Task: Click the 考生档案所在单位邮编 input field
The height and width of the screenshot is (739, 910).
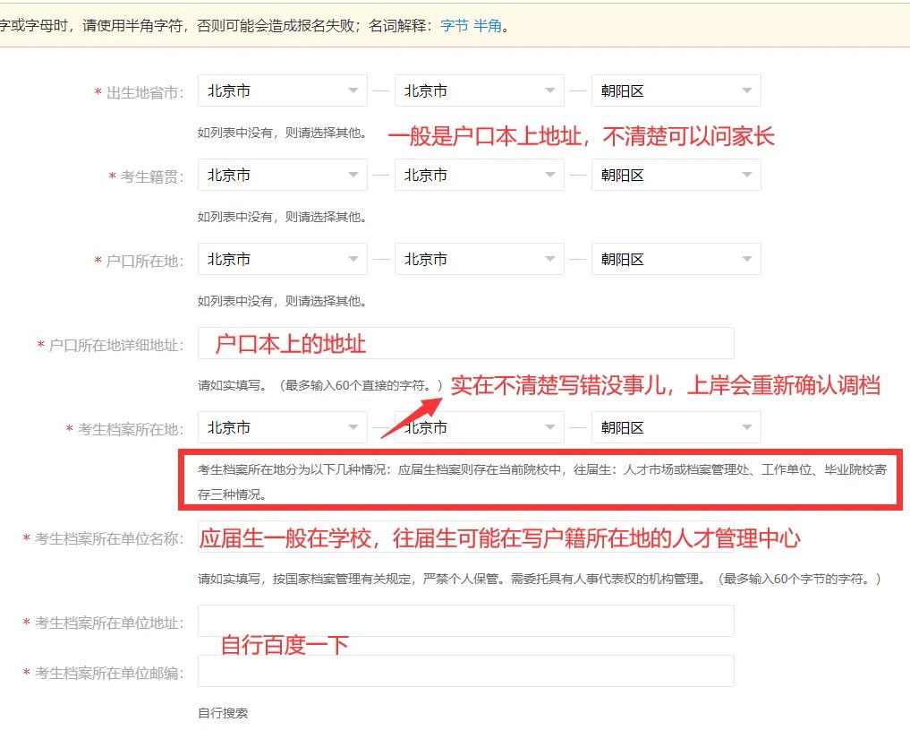Action: (465, 671)
